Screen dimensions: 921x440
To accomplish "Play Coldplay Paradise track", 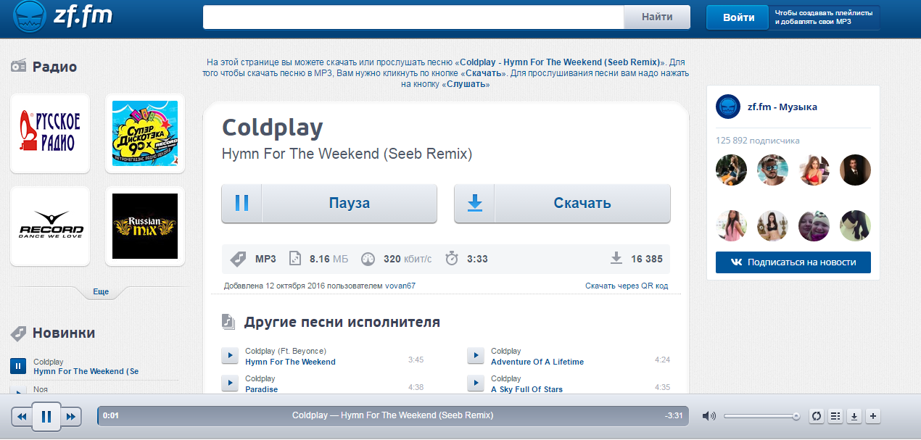I will (x=230, y=383).
